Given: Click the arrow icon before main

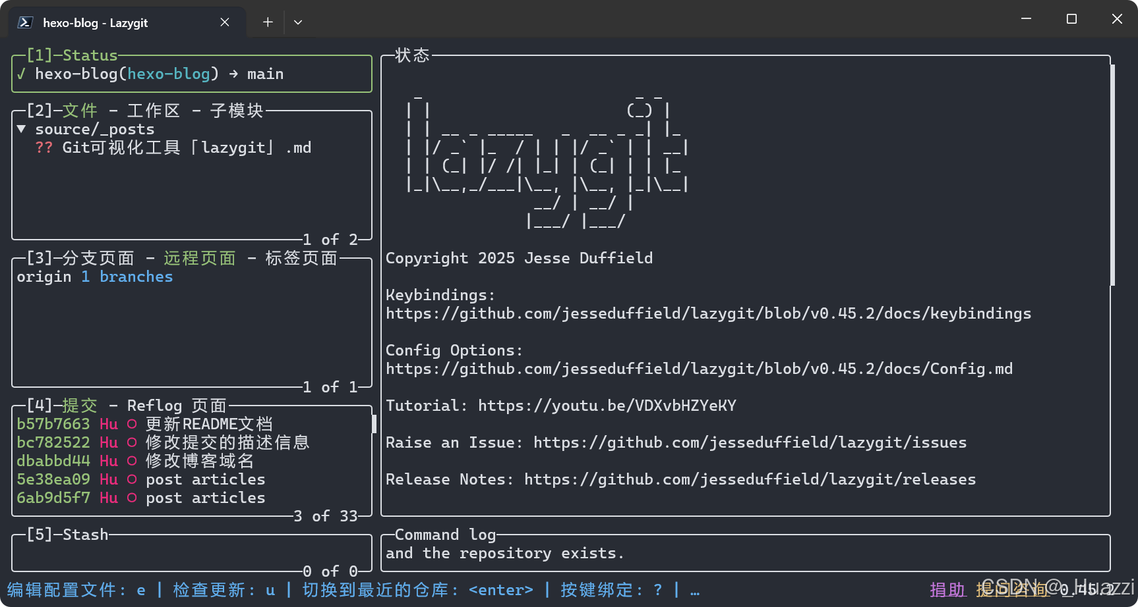Looking at the screenshot, I should (x=233, y=74).
